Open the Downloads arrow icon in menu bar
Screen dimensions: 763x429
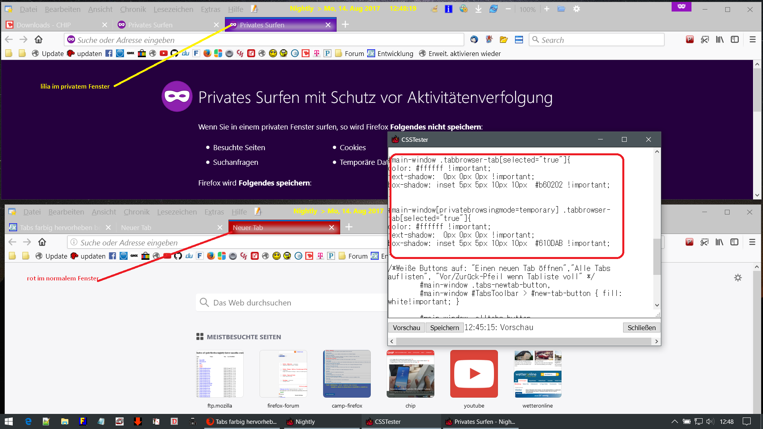(x=478, y=9)
